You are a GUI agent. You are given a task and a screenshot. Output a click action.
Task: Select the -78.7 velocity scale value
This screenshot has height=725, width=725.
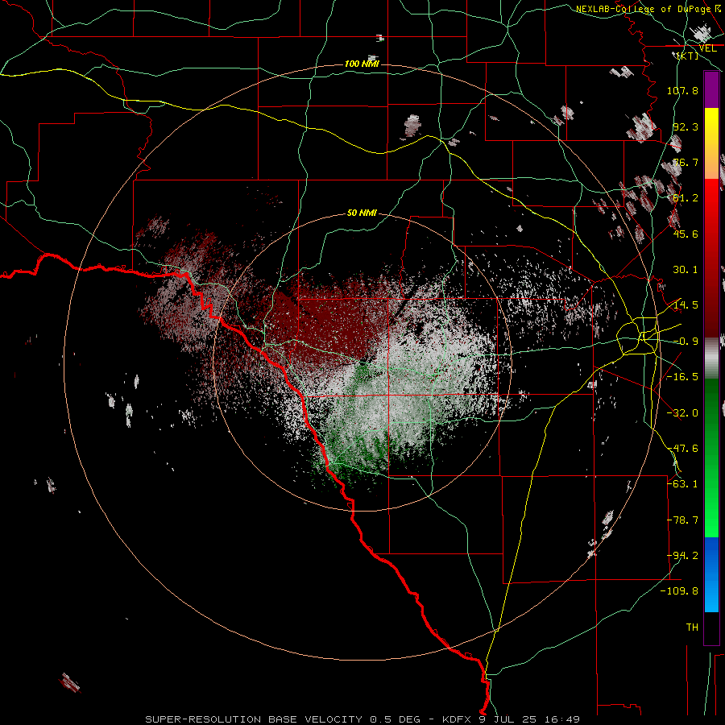click(x=682, y=520)
